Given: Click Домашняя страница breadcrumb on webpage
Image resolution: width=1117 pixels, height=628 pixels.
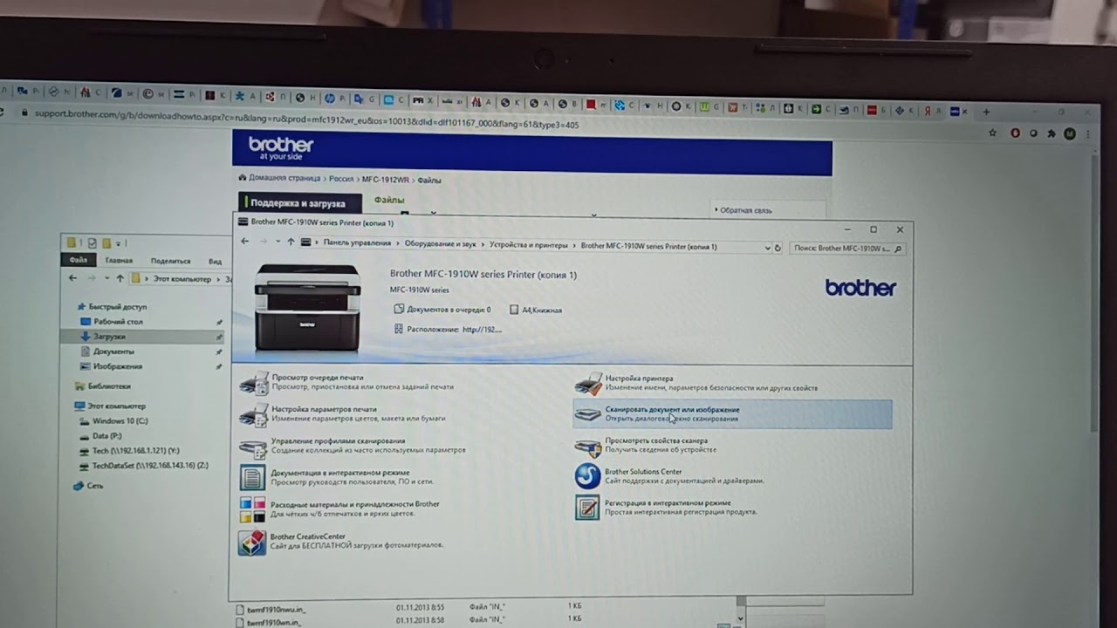Looking at the screenshot, I should click(284, 178).
